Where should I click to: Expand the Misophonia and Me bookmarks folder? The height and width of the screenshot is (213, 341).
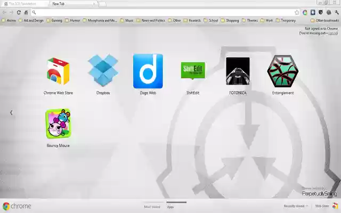(x=100, y=20)
